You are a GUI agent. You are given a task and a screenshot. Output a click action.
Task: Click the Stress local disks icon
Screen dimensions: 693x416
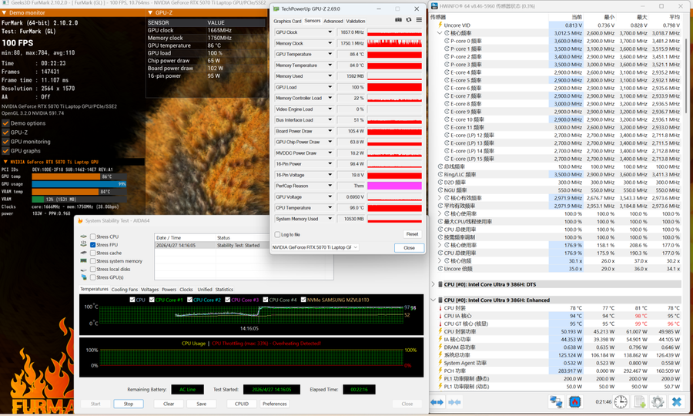83,269
